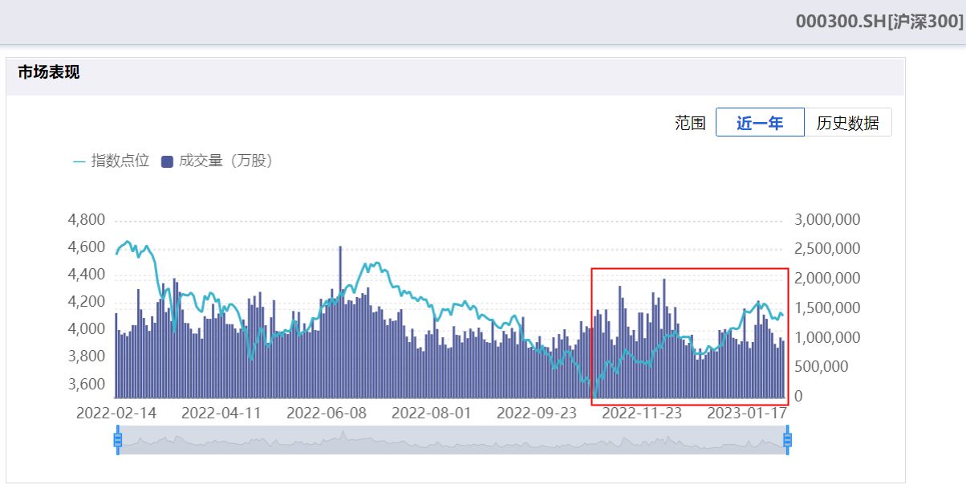
Task: Click the blue square icon for 成交量
Action: [167, 161]
